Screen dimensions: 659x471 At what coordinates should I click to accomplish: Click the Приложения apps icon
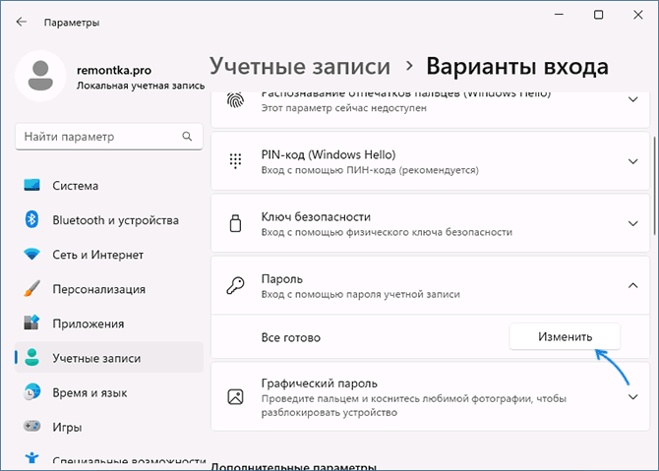click(31, 323)
